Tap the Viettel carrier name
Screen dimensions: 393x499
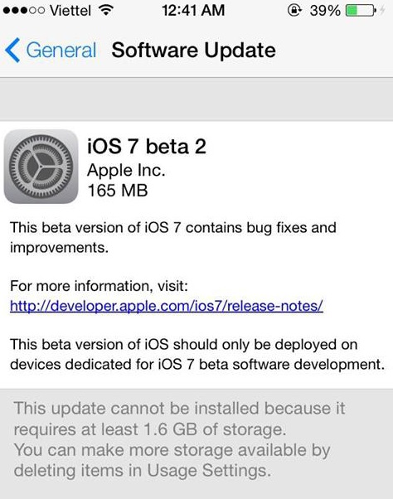(70, 11)
